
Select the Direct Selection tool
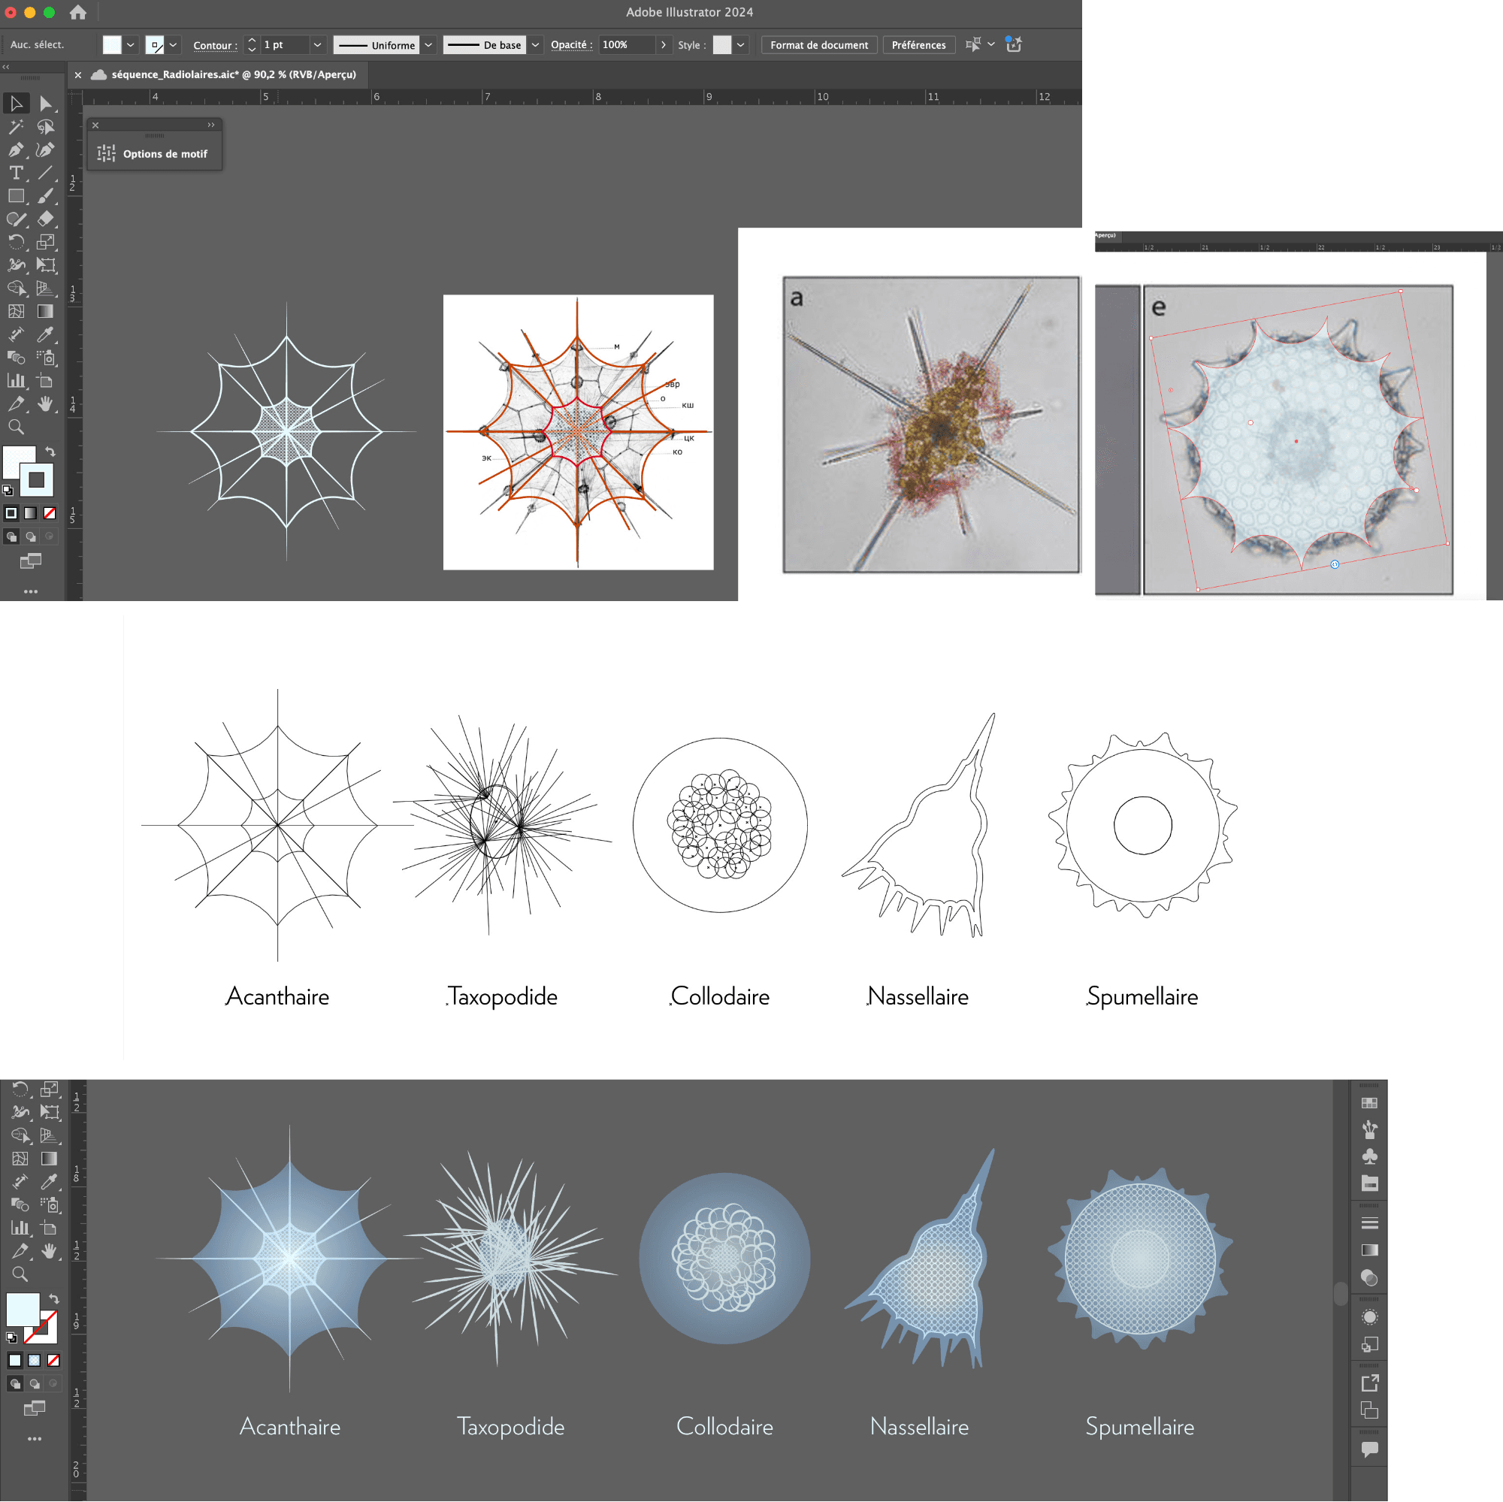45,104
